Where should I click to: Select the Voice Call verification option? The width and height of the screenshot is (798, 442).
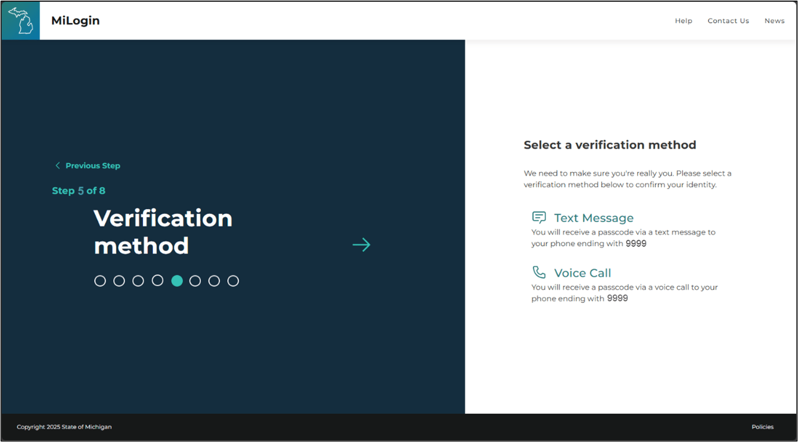(x=583, y=273)
